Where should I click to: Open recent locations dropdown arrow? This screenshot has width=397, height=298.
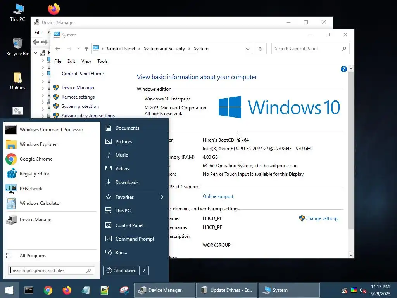(78, 49)
